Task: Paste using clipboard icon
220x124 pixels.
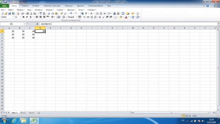Action: click(x=56, y=13)
